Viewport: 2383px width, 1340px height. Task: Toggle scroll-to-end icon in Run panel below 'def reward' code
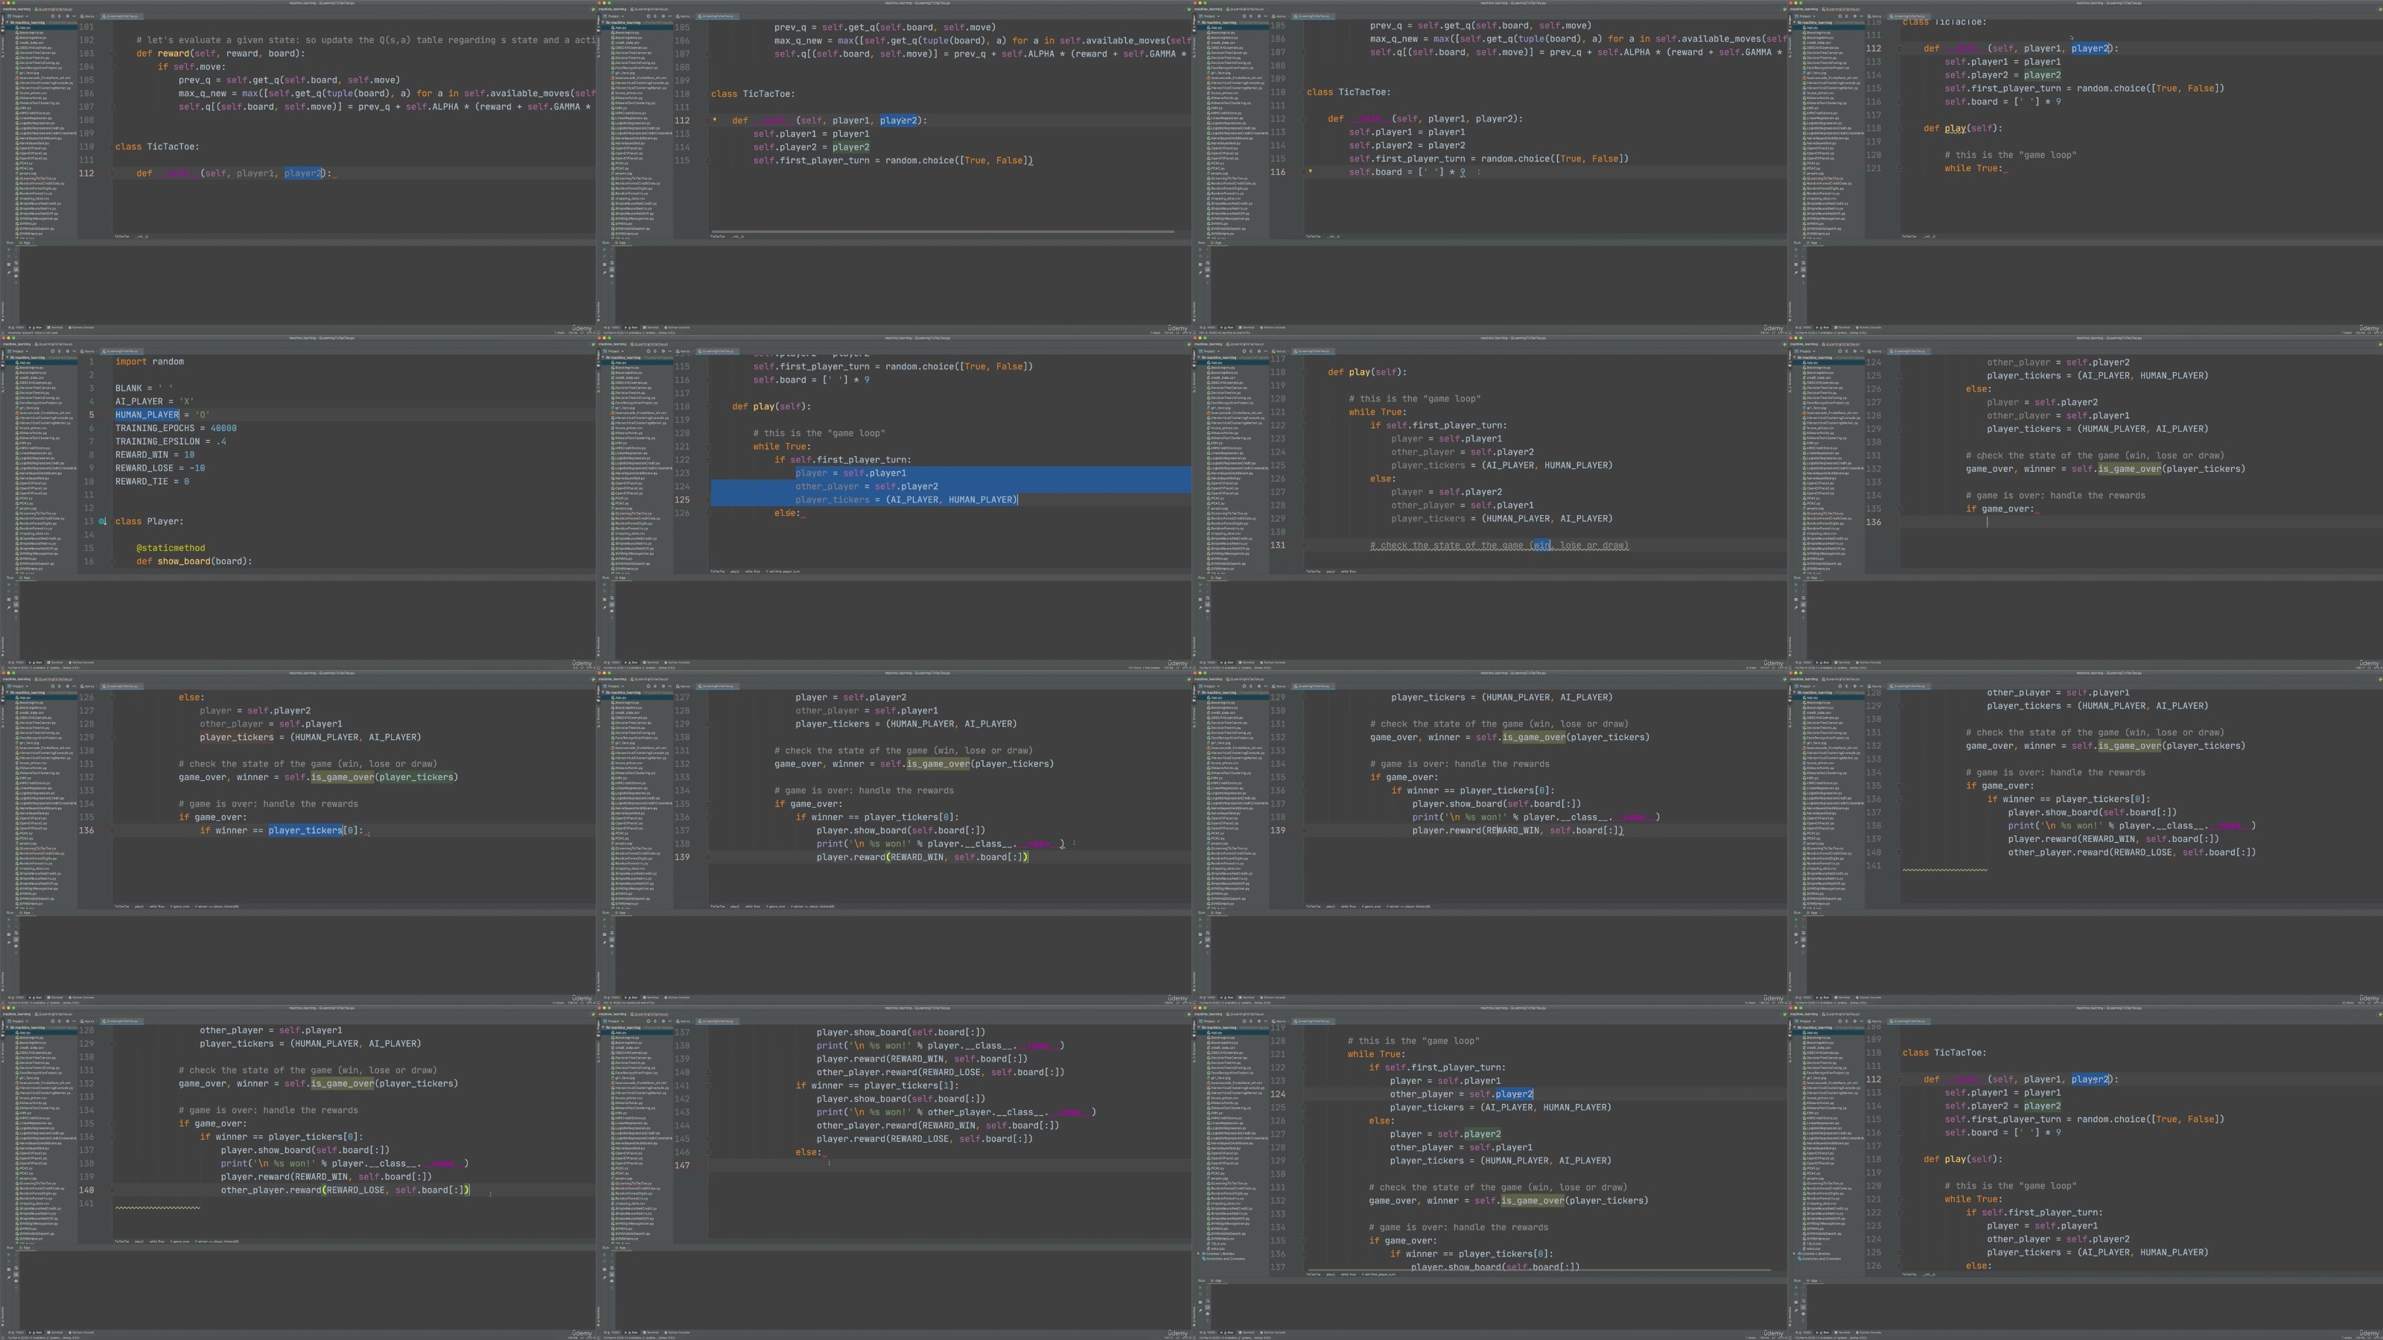coord(16,270)
